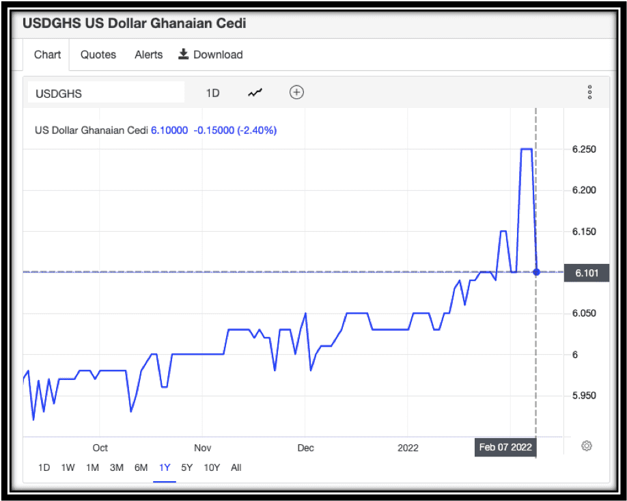Select the 5Y time range
The height and width of the screenshot is (501, 627).
point(186,468)
